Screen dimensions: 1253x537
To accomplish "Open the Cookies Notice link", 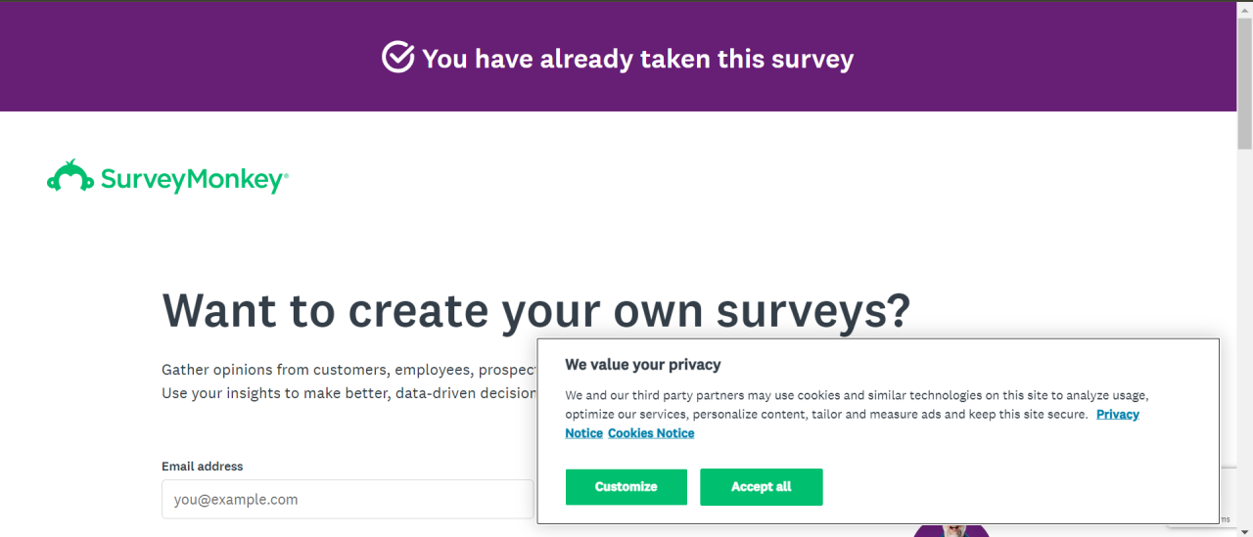I will (x=651, y=433).
